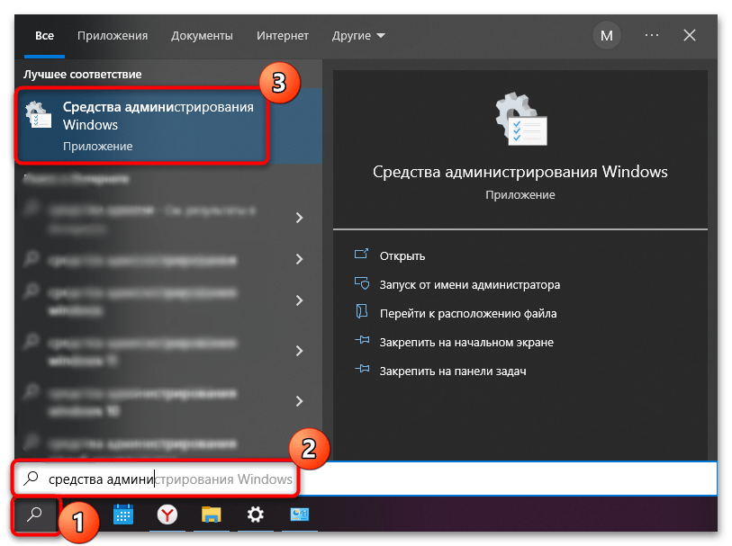Open File Explorer from the taskbar
The image size is (732, 546).
(212, 515)
